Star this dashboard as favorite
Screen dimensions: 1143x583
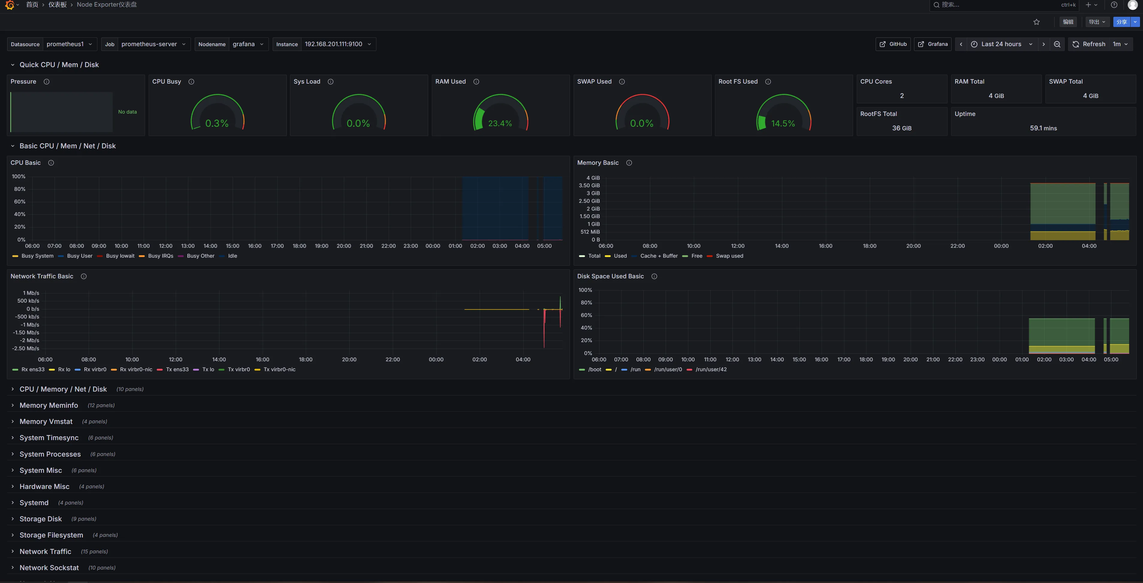tap(1037, 22)
